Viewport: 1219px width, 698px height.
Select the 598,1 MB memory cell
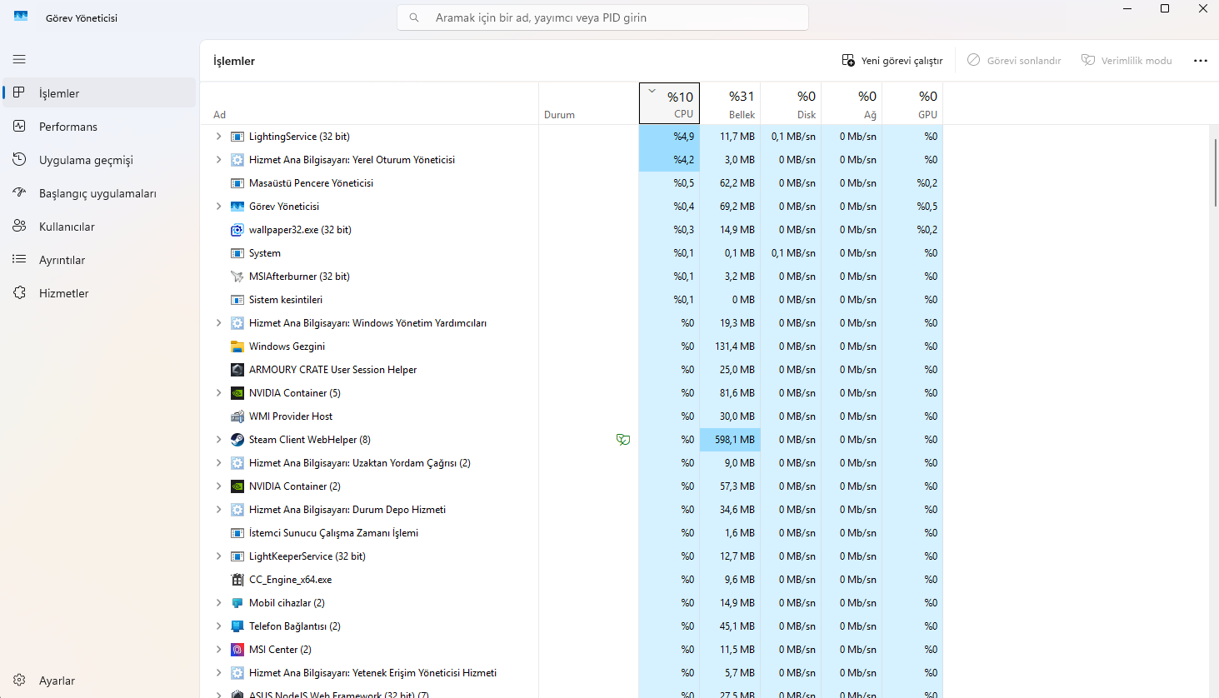pyautogui.click(x=730, y=440)
